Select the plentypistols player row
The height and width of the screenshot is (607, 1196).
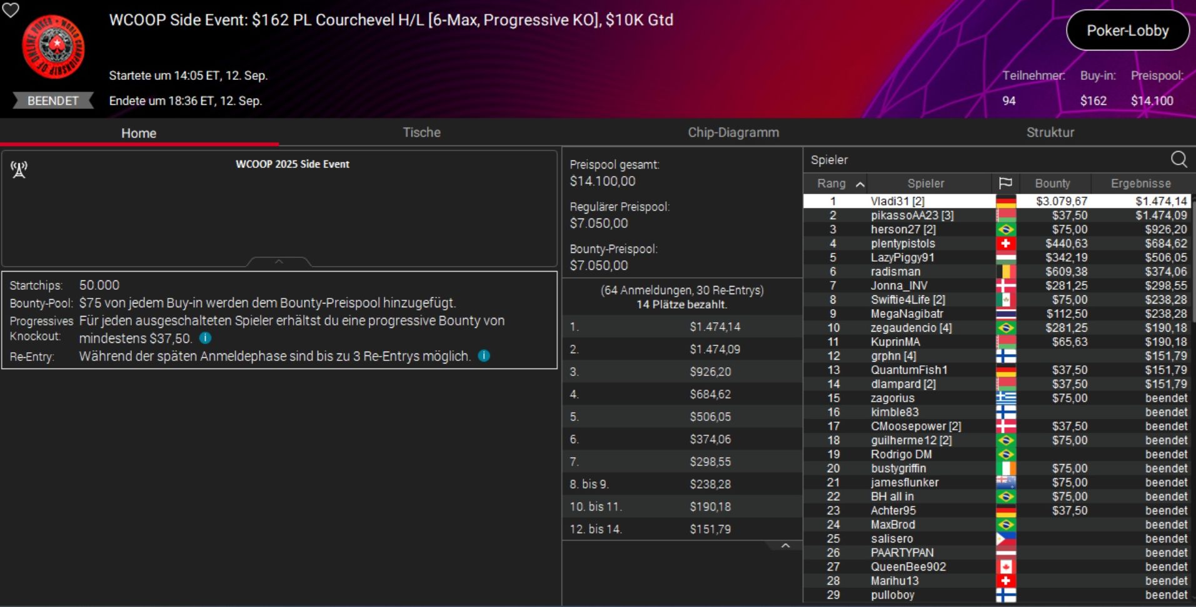tap(902, 244)
